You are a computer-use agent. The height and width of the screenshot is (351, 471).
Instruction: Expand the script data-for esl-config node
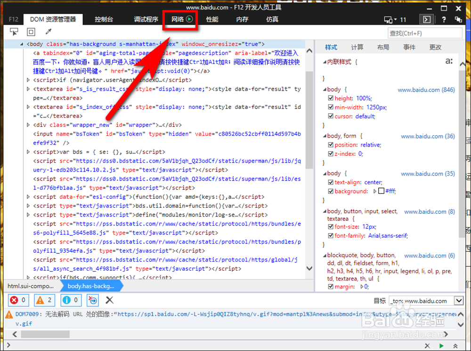(28, 197)
